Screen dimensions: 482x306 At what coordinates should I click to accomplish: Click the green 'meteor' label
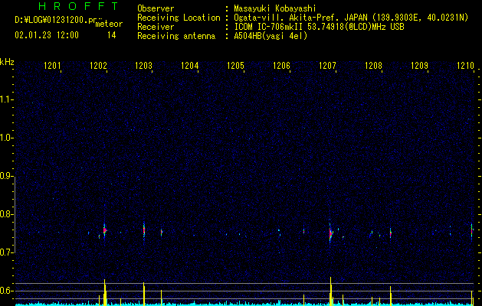tap(109, 24)
